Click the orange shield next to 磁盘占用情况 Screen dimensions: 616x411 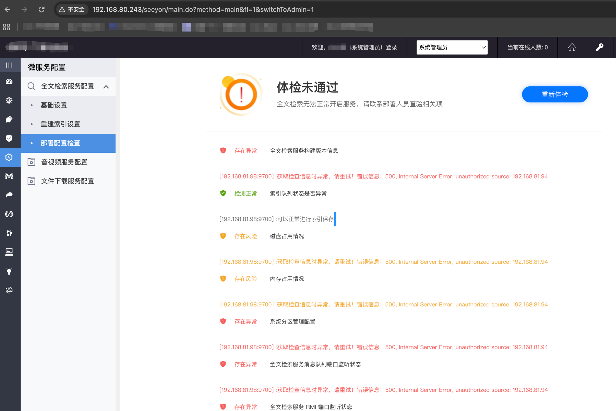[223, 236]
